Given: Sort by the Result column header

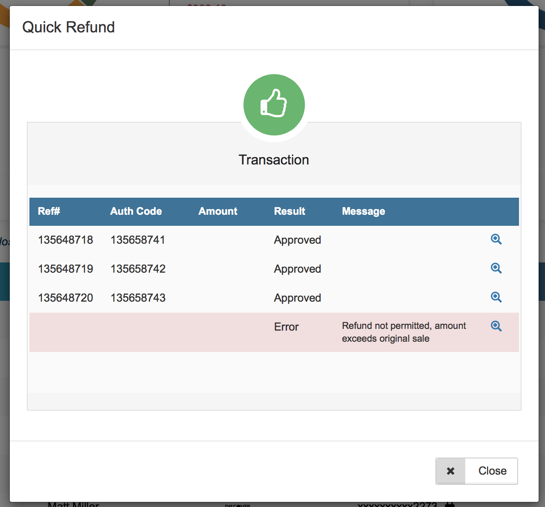Looking at the screenshot, I should [x=290, y=211].
